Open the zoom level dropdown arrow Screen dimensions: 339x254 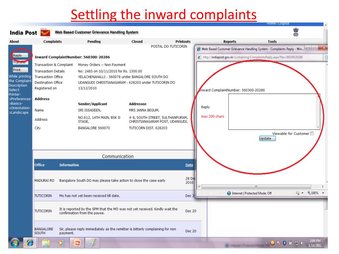(323, 193)
